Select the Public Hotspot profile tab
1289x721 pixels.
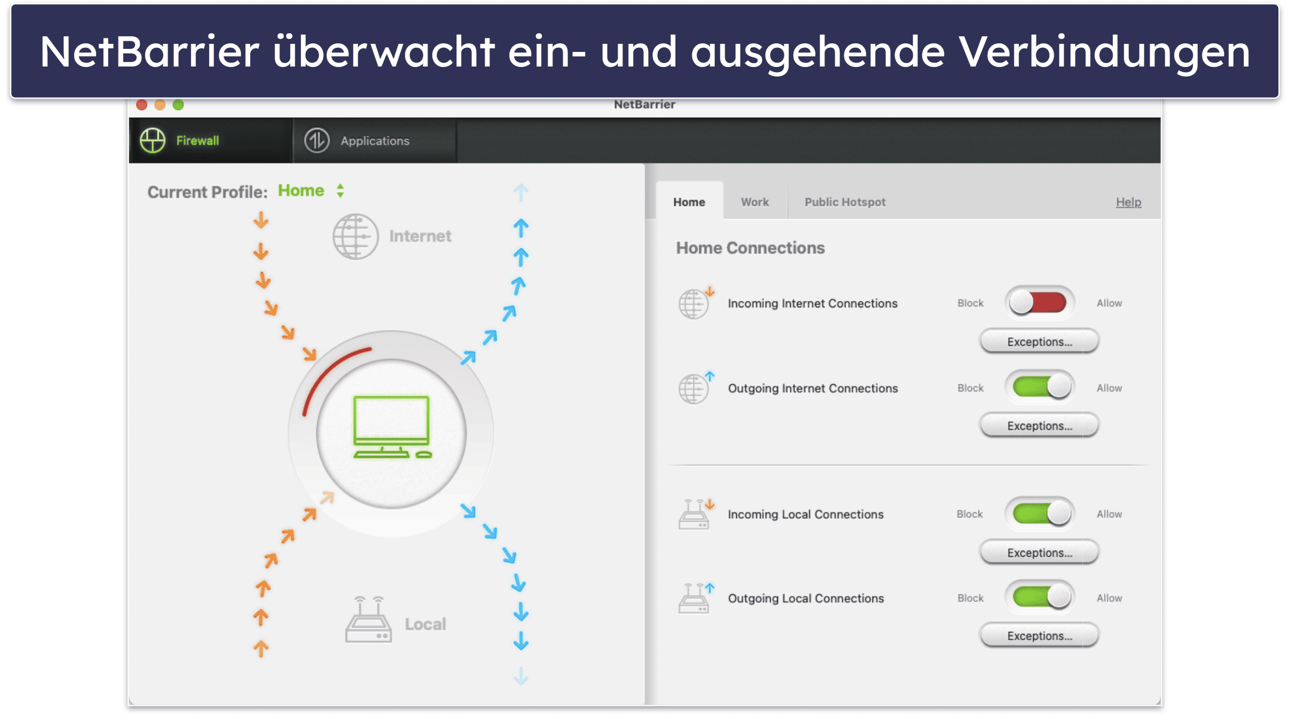(x=845, y=202)
